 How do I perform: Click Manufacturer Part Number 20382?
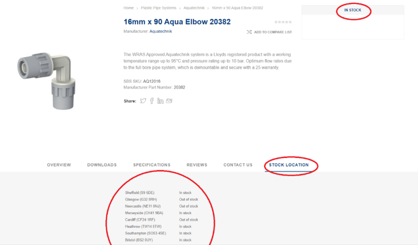(180, 87)
